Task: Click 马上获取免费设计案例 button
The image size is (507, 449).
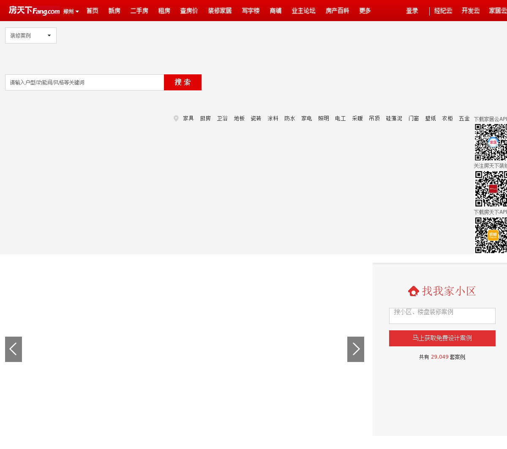Action: (442, 338)
